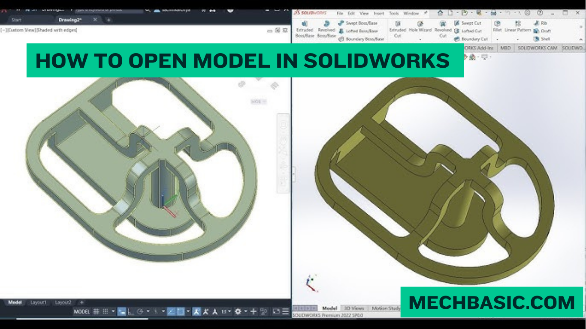Click AutoCAD workspace switching gear icon
The image size is (586, 329).
click(238, 311)
